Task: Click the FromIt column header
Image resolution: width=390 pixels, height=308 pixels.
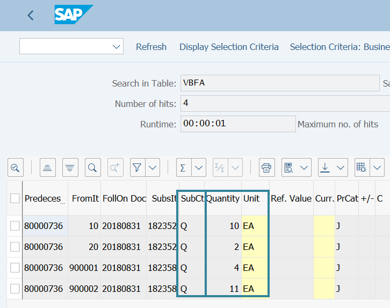Action: pos(84,198)
